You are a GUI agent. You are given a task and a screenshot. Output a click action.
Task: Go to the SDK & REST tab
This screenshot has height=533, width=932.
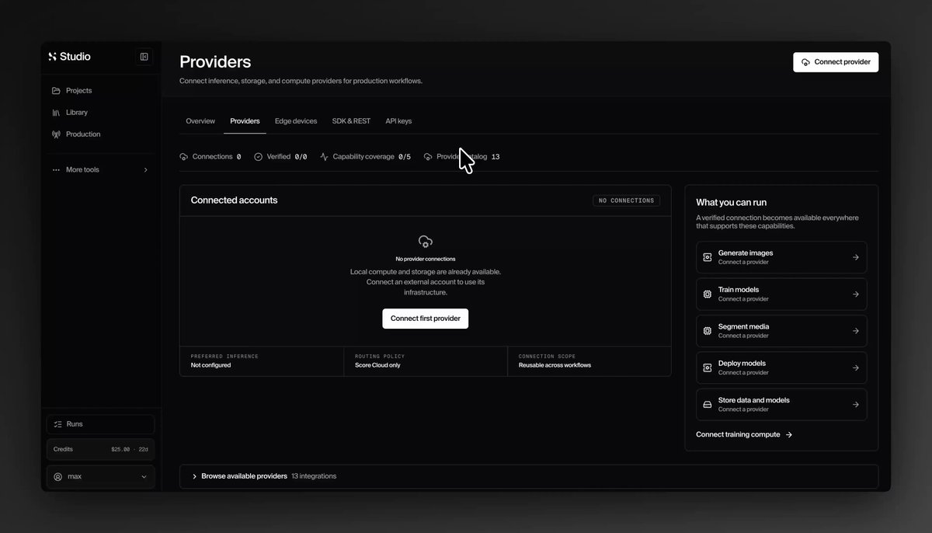click(x=351, y=121)
